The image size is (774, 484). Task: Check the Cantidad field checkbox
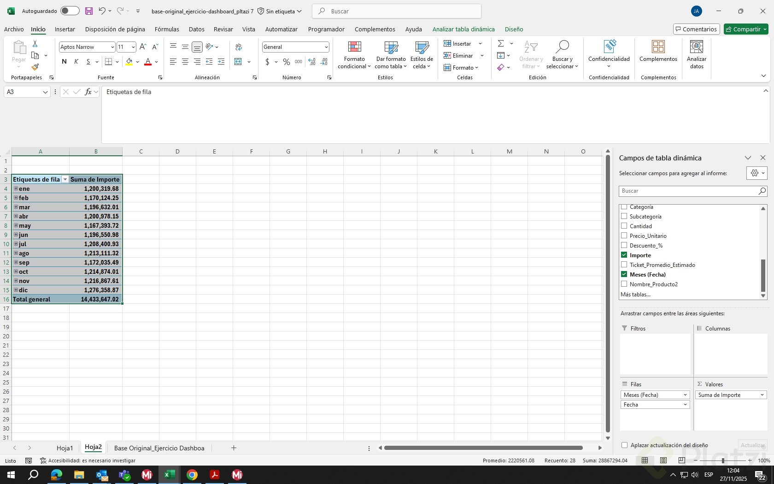pyautogui.click(x=624, y=226)
